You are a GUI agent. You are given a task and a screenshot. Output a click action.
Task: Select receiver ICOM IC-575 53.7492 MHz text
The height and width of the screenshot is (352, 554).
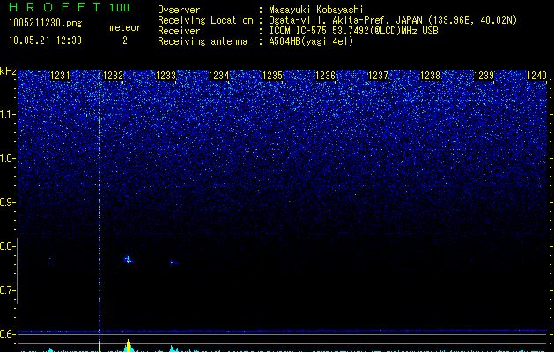coord(353,31)
